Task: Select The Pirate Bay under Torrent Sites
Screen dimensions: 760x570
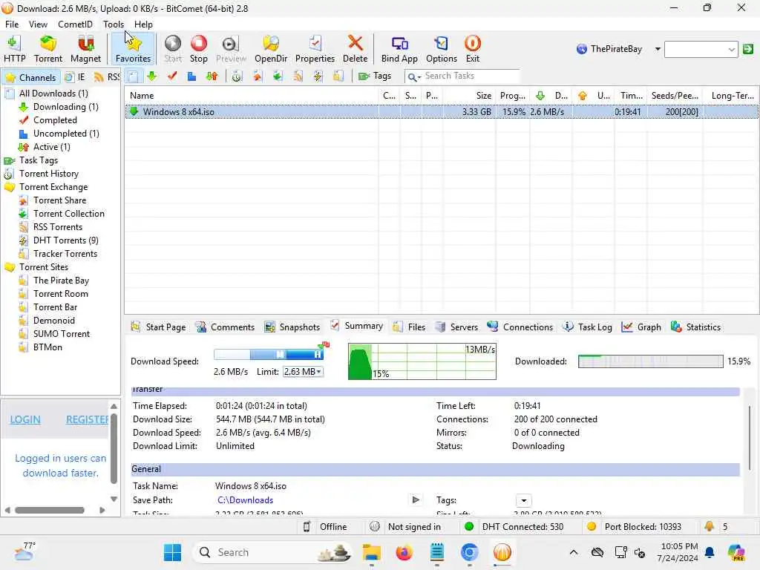Action: click(x=61, y=280)
